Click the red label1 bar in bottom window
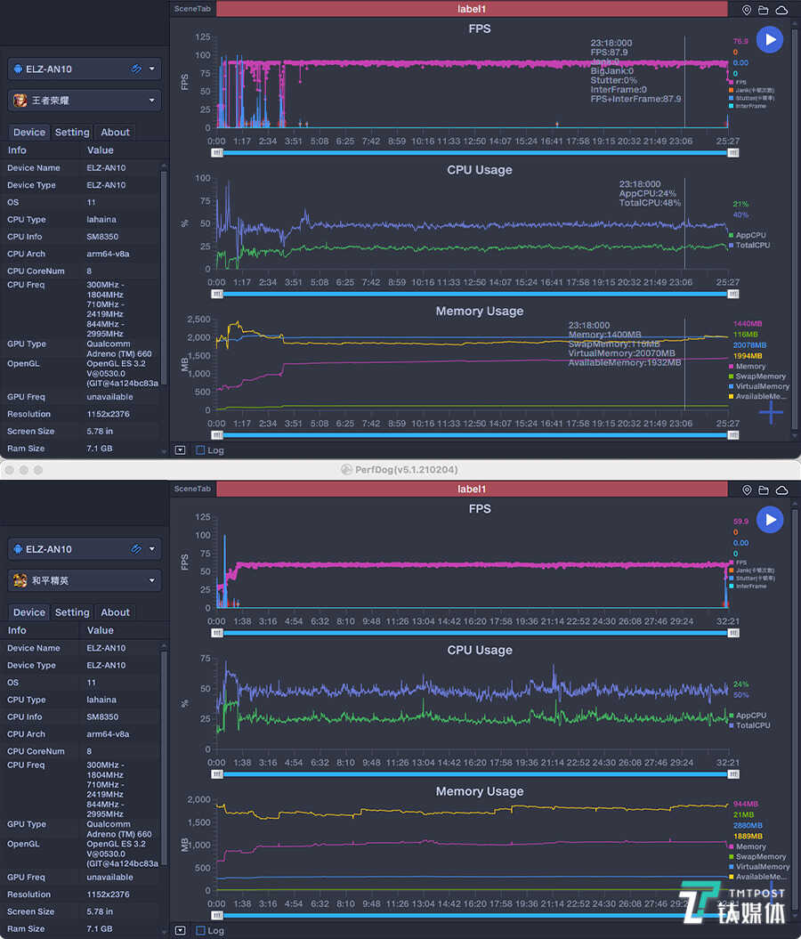Viewport: 801px width, 939px height. pos(472,490)
